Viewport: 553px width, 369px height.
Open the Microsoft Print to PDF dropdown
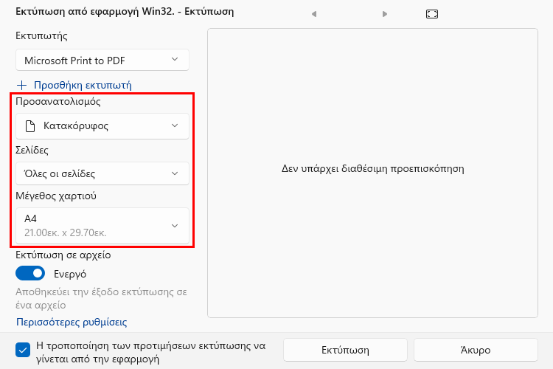coord(102,60)
